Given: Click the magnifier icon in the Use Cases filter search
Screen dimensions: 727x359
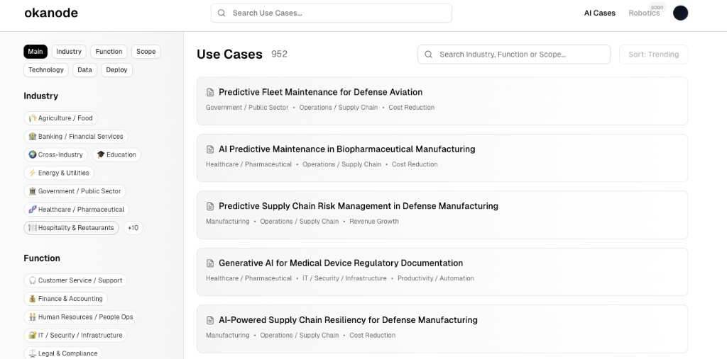Looking at the screenshot, I should click(428, 55).
